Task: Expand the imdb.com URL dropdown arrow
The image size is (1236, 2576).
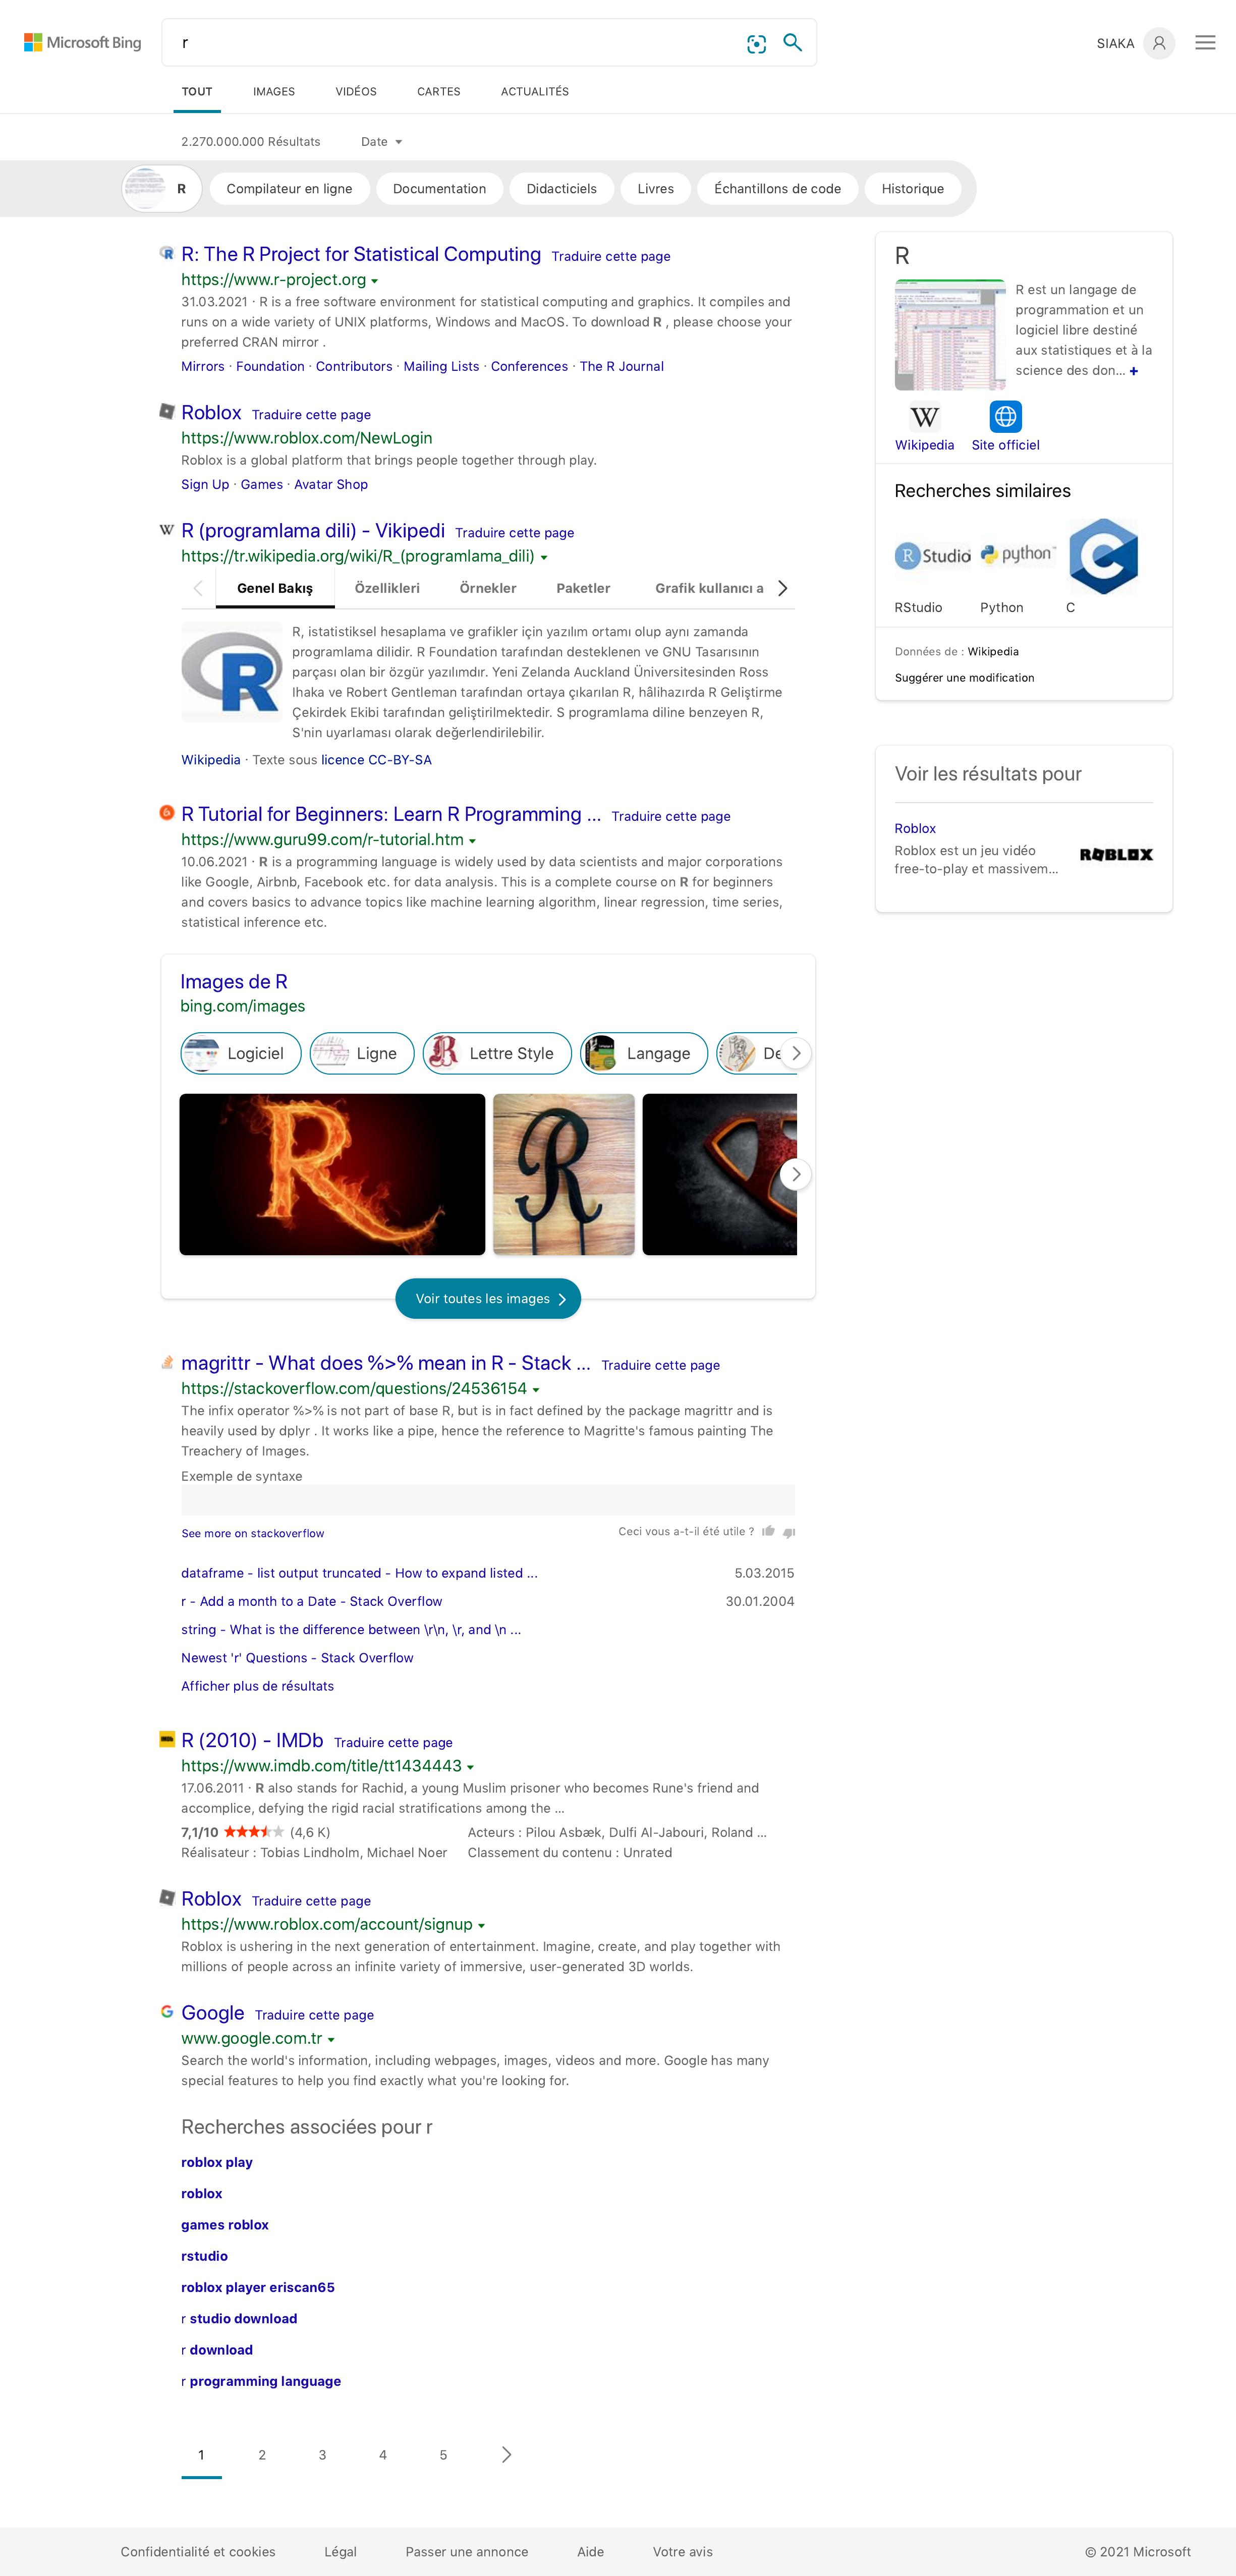Action: (470, 1768)
